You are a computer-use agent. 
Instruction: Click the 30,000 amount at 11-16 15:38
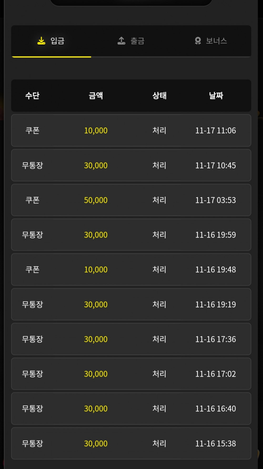[x=96, y=443]
